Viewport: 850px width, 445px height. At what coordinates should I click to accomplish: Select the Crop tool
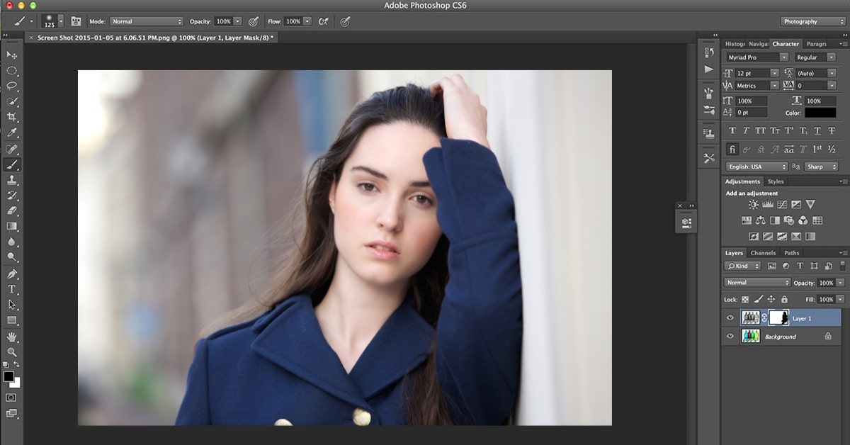pyautogui.click(x=12, y=117)
